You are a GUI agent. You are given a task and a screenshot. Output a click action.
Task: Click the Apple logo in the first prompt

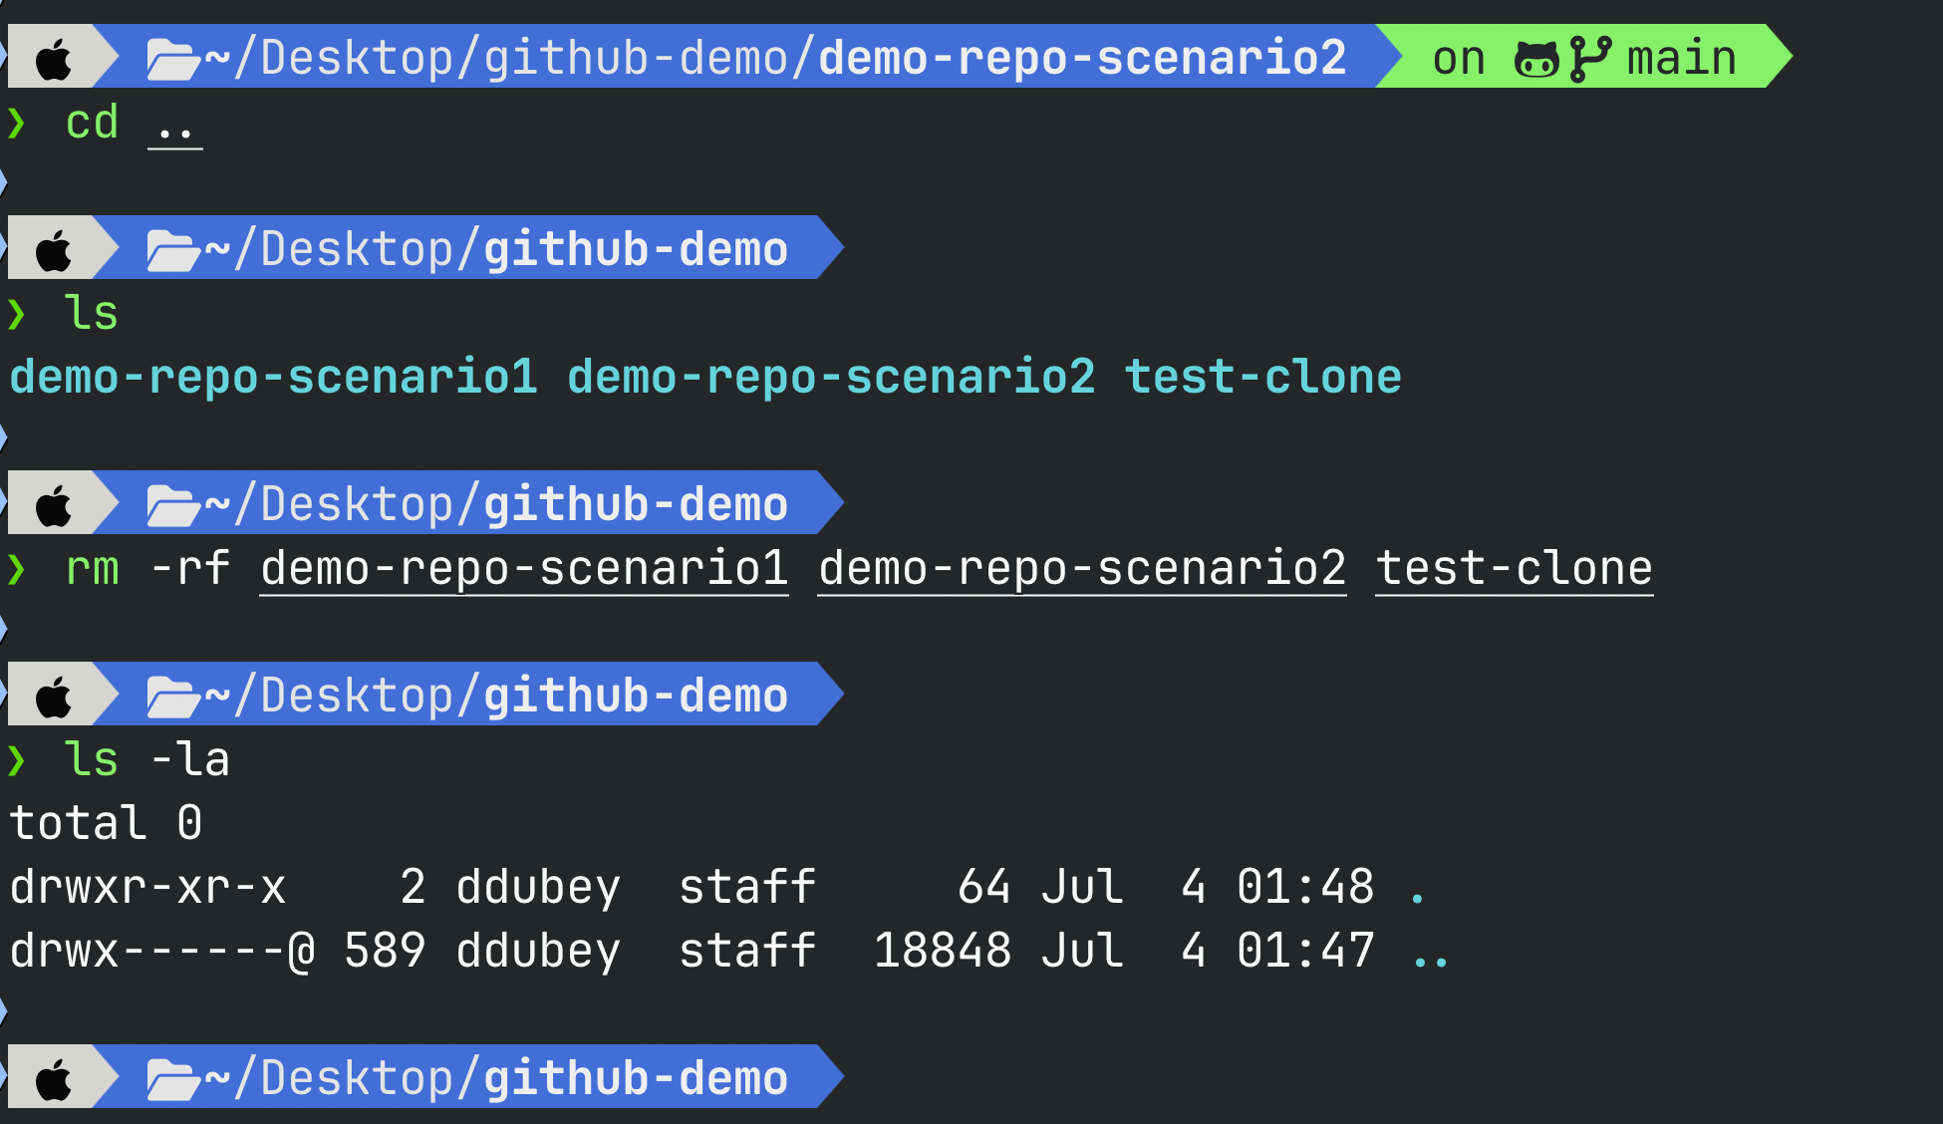tap(54, 59)
